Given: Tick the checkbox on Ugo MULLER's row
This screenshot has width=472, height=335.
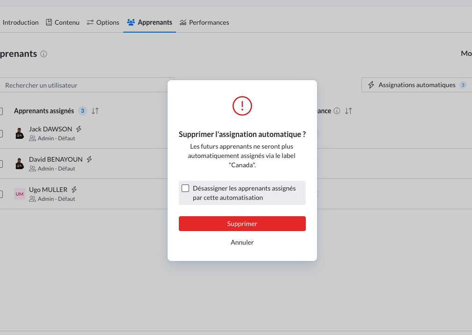Looking at the screenshot, I should click(x=1, y=194).
